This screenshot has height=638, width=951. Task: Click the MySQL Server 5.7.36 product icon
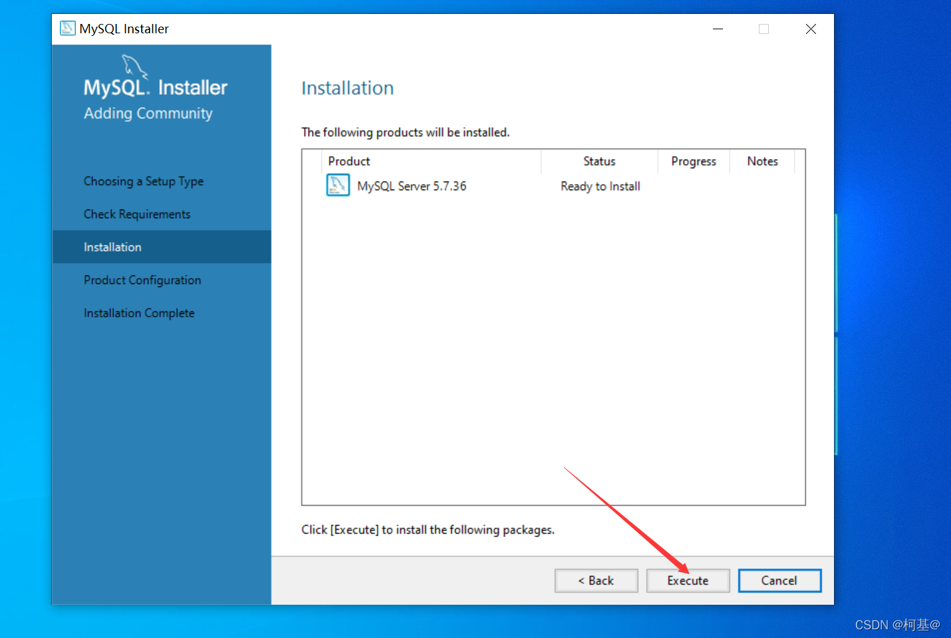(x=338, y=185)
